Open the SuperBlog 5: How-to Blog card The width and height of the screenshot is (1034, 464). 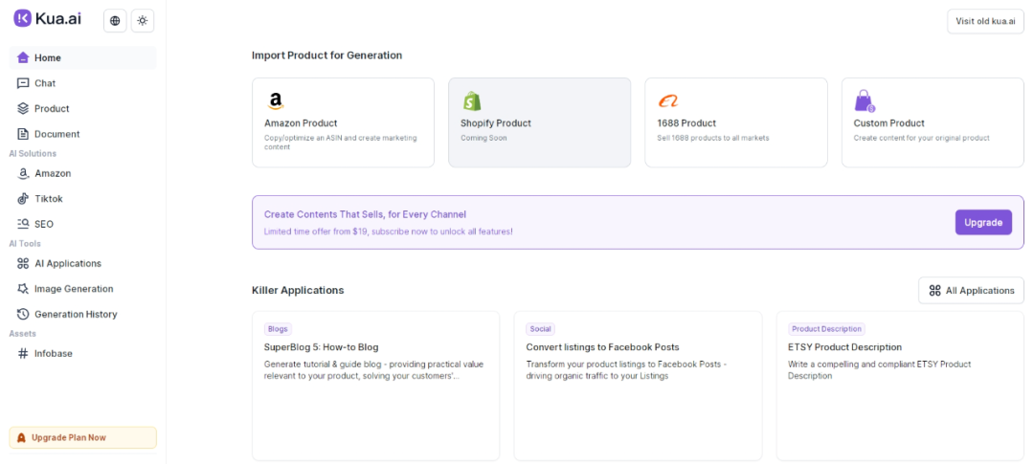click(375, 385)
